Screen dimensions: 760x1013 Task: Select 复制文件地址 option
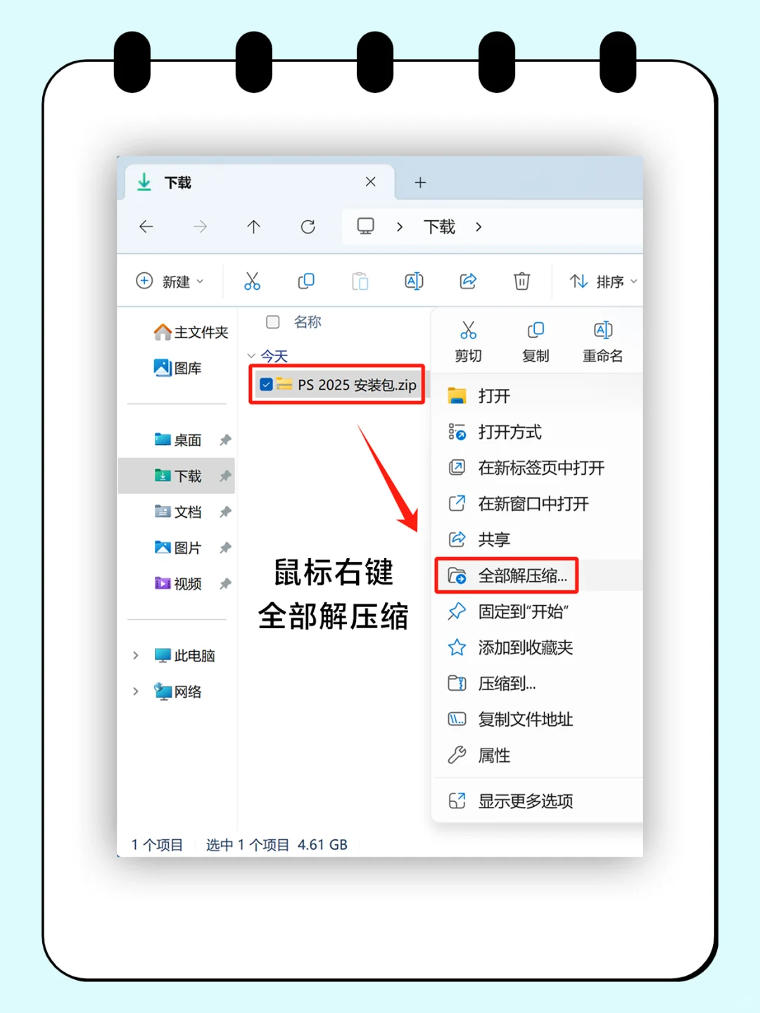538,719
